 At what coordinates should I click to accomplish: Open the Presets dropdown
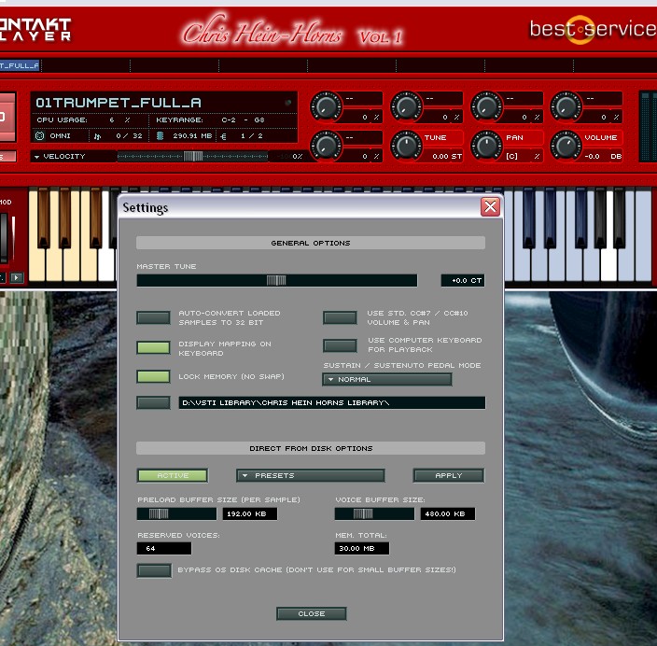point(311,475)
